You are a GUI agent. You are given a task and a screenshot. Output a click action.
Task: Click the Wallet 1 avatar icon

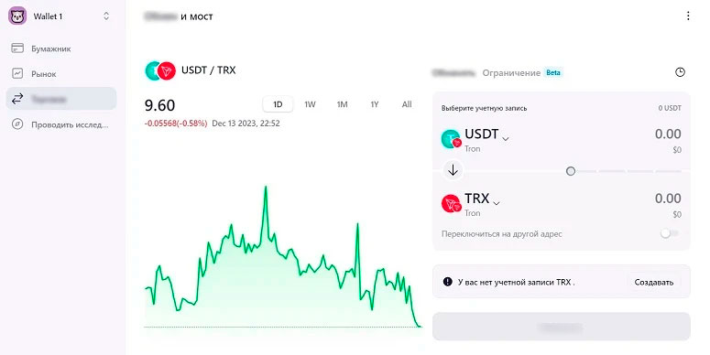pyautogui.click(x=17, y=16)
